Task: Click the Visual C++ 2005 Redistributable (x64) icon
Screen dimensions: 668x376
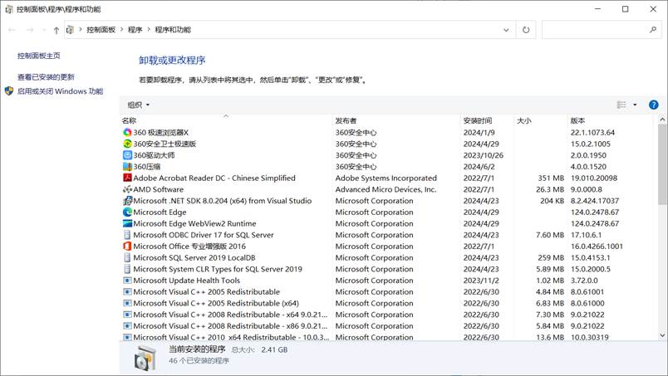Action: pyautogui.click(x=127, y=303)
